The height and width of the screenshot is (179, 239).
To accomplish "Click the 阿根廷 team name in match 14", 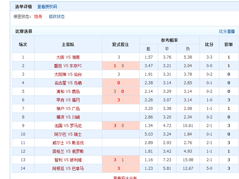I will coord(58,168).
